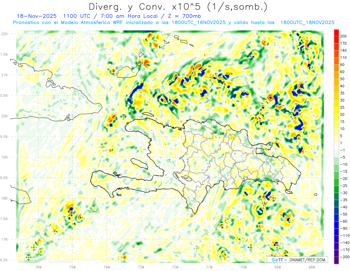The height and width of the screenshot is (271, 350).
Task: Click the '22N' latitude label
Action: [x=5, y=34]
